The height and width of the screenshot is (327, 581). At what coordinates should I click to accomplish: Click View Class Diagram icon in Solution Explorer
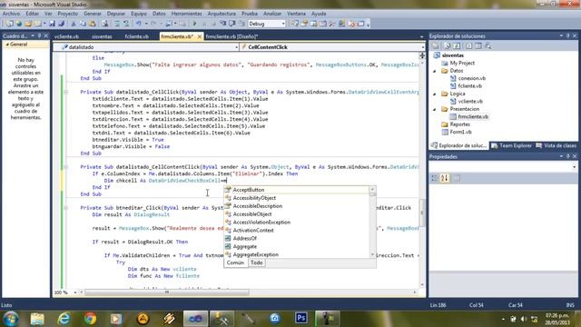[x=488, y=46]
